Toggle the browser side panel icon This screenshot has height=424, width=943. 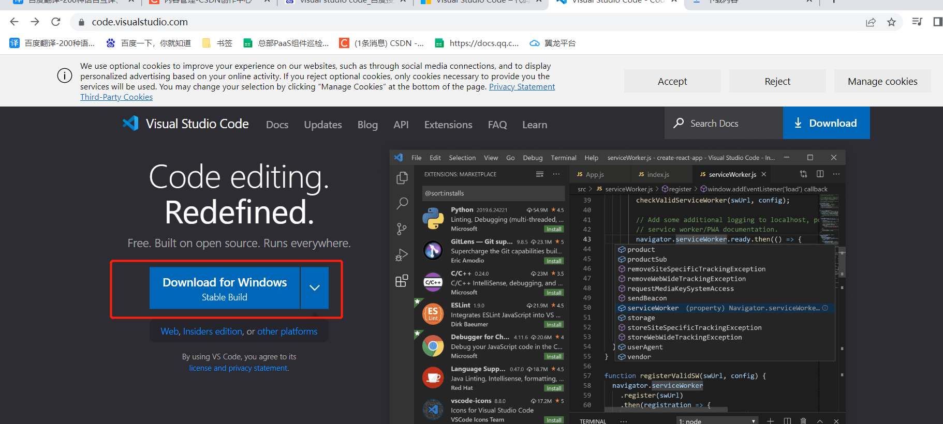coord(937,22)
